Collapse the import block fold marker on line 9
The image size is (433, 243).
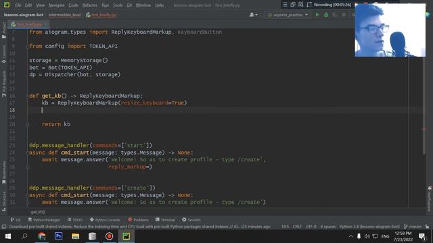28,47
